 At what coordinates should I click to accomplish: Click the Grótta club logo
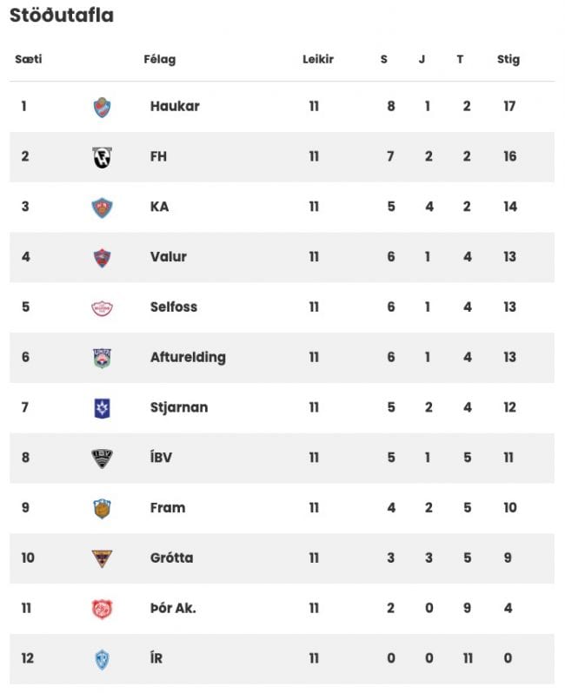pyautogui.click(x=102, y=558)
